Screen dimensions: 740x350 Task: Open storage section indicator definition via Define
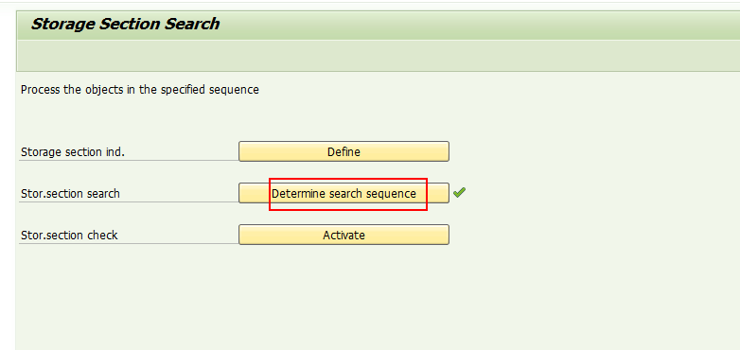click(x=344, y=151)
